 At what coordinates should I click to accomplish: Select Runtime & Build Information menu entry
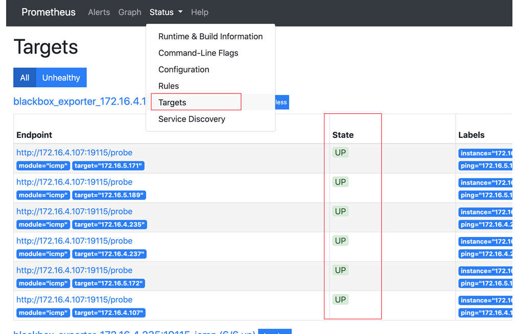(210, 37)
